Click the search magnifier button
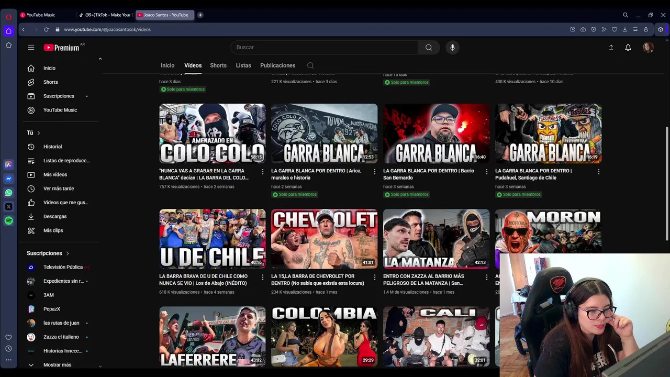 coord(429,47)
